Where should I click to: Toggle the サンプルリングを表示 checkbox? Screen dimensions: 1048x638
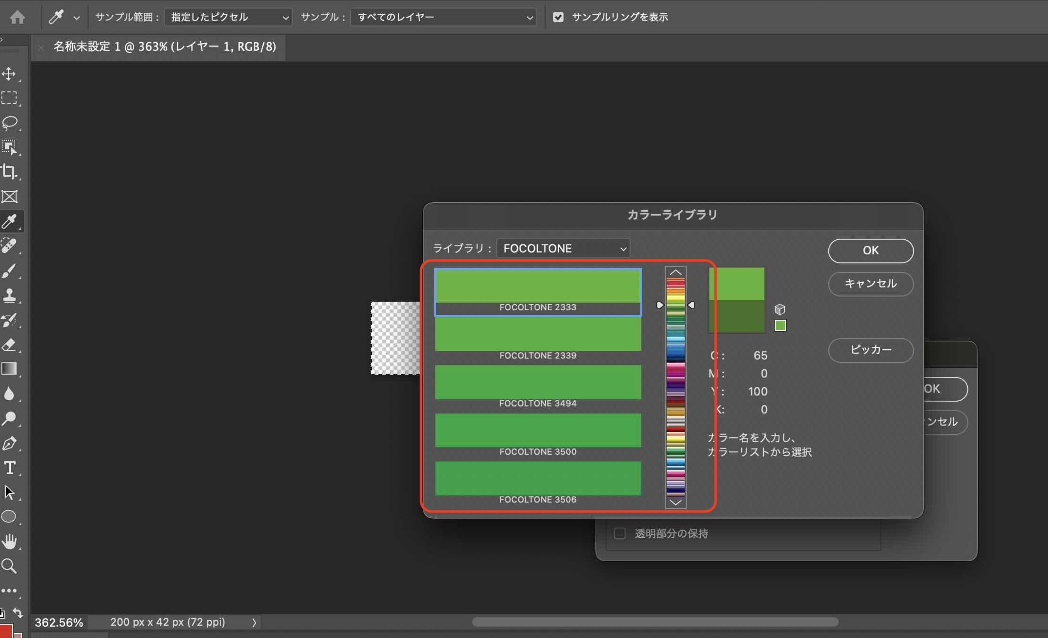point(558,17)
